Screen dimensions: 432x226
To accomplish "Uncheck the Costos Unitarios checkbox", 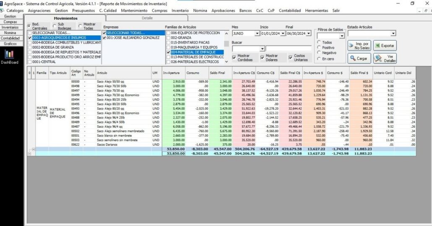I will click(291, 58).
